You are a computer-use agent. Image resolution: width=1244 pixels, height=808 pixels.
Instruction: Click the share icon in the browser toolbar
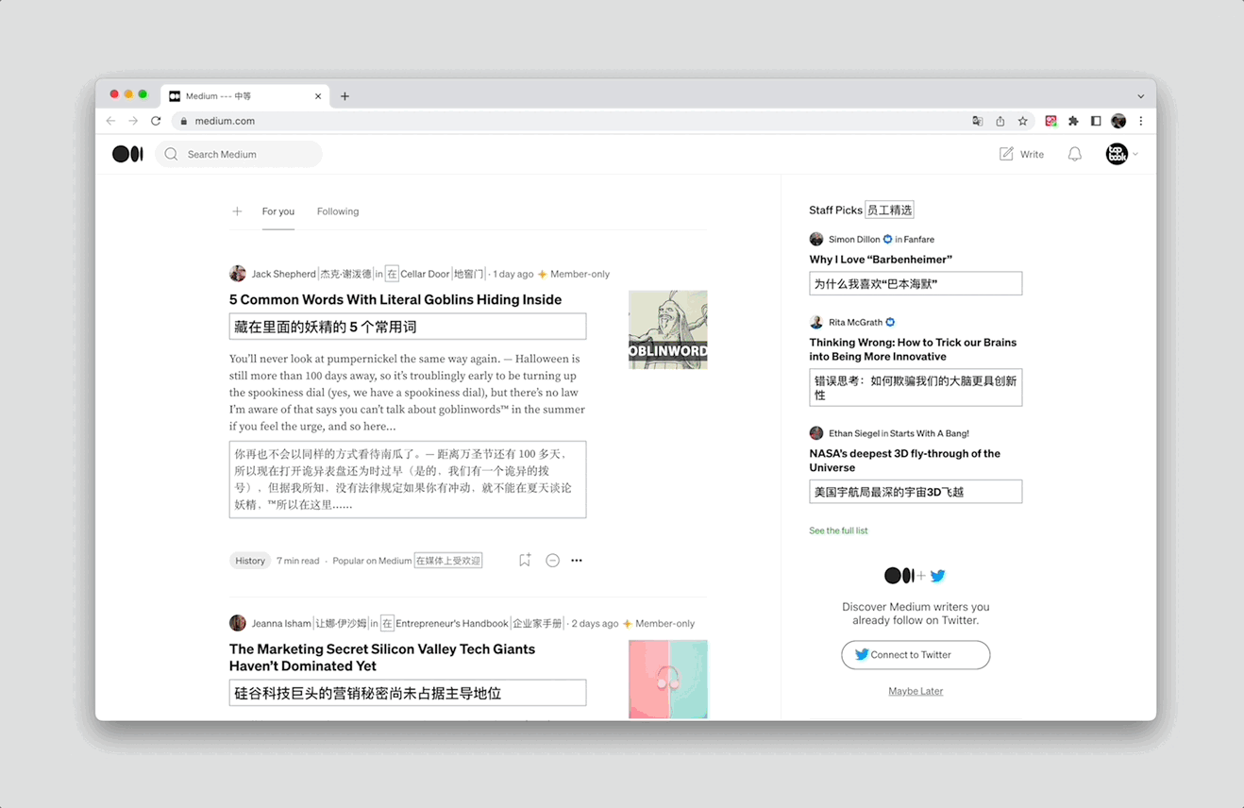pyautogui.click(x=1000, y=121)
